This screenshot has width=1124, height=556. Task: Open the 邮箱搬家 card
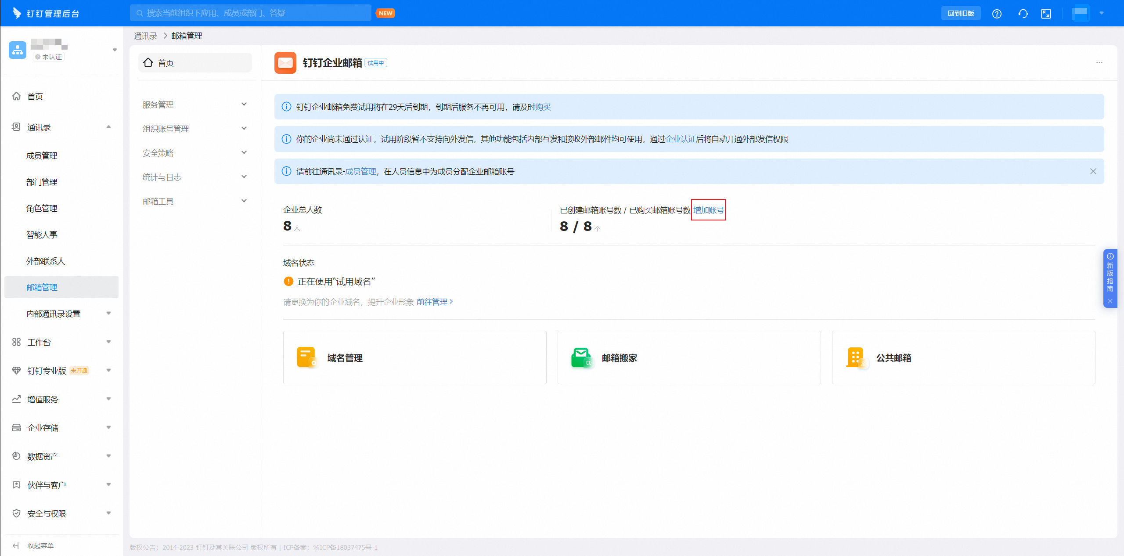coord(689,357)
